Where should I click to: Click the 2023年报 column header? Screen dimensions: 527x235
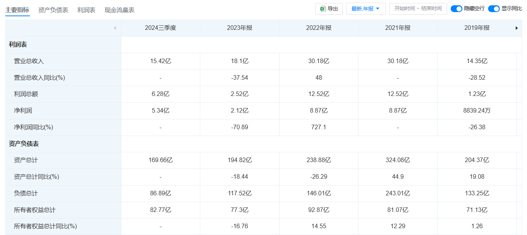(240, 28)
